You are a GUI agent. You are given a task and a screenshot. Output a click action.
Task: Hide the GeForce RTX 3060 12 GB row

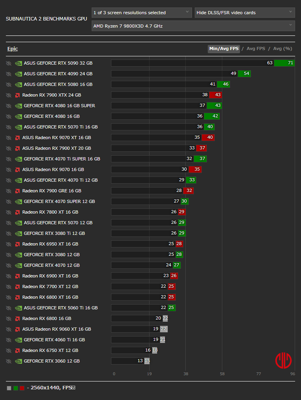(9, 361)
